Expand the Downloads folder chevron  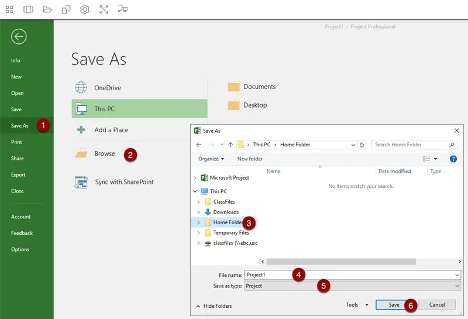(199, 212)
